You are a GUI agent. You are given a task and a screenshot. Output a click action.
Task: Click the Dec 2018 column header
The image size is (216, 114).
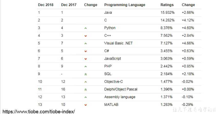(x=46, y=5)
